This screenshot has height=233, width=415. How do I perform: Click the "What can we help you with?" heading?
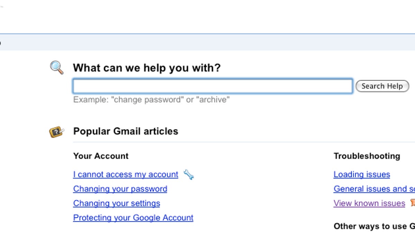[147, 68]
